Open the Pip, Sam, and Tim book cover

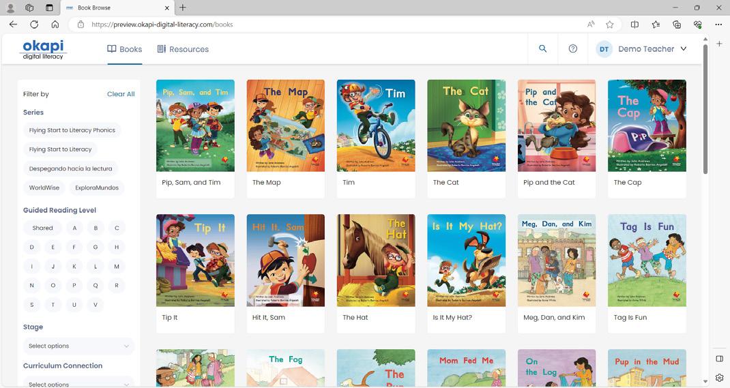[x=196, y=125]
